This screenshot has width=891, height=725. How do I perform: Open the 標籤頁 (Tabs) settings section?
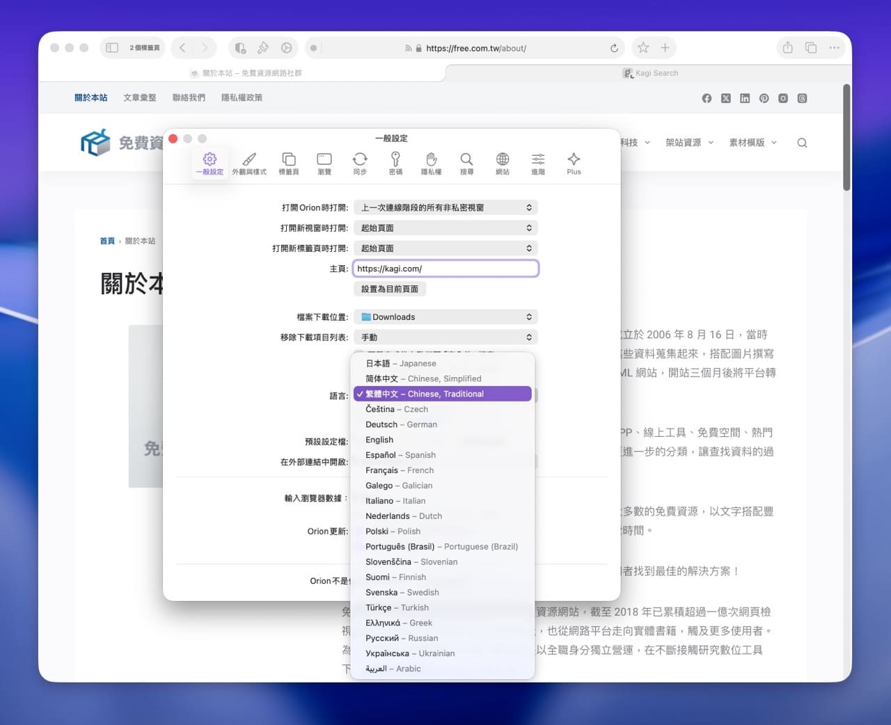(288, 163)
